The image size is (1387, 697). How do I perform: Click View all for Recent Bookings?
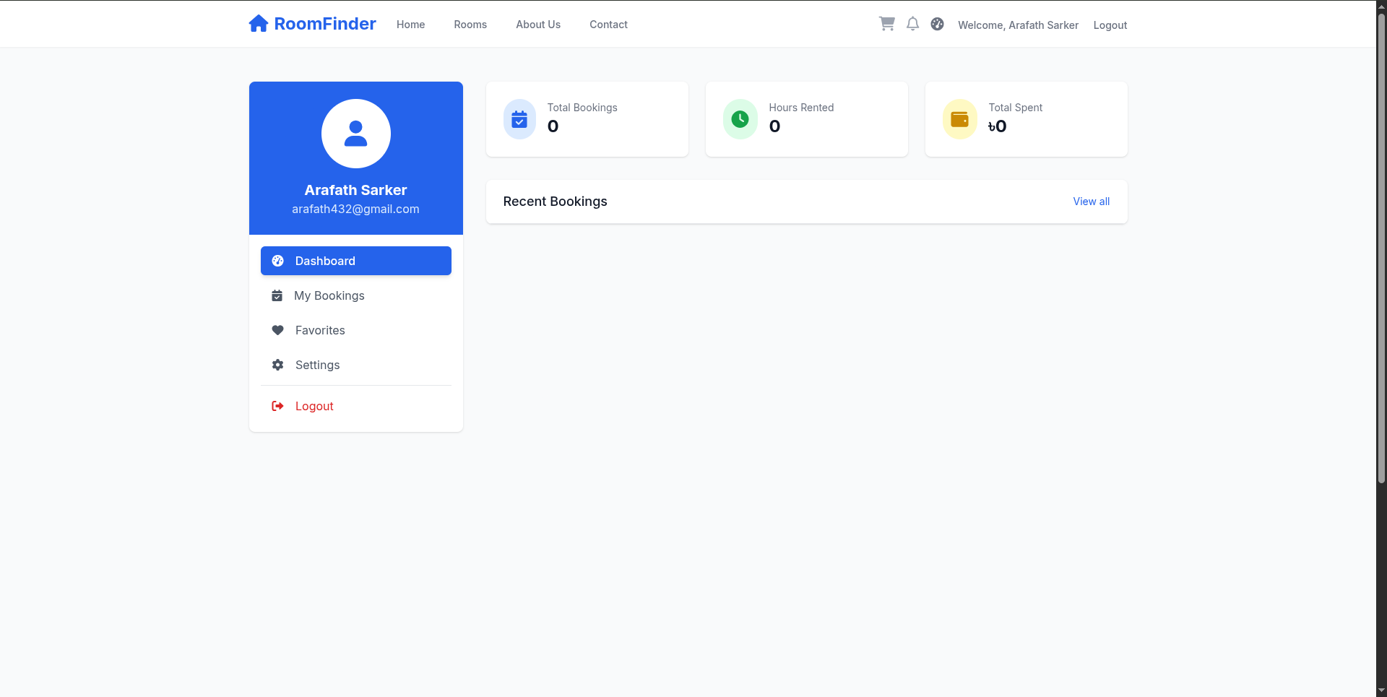pos(1091,202)
